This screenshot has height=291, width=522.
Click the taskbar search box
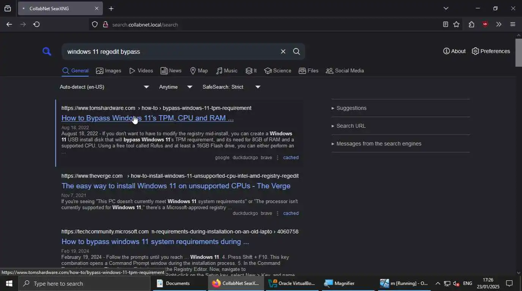84,283
